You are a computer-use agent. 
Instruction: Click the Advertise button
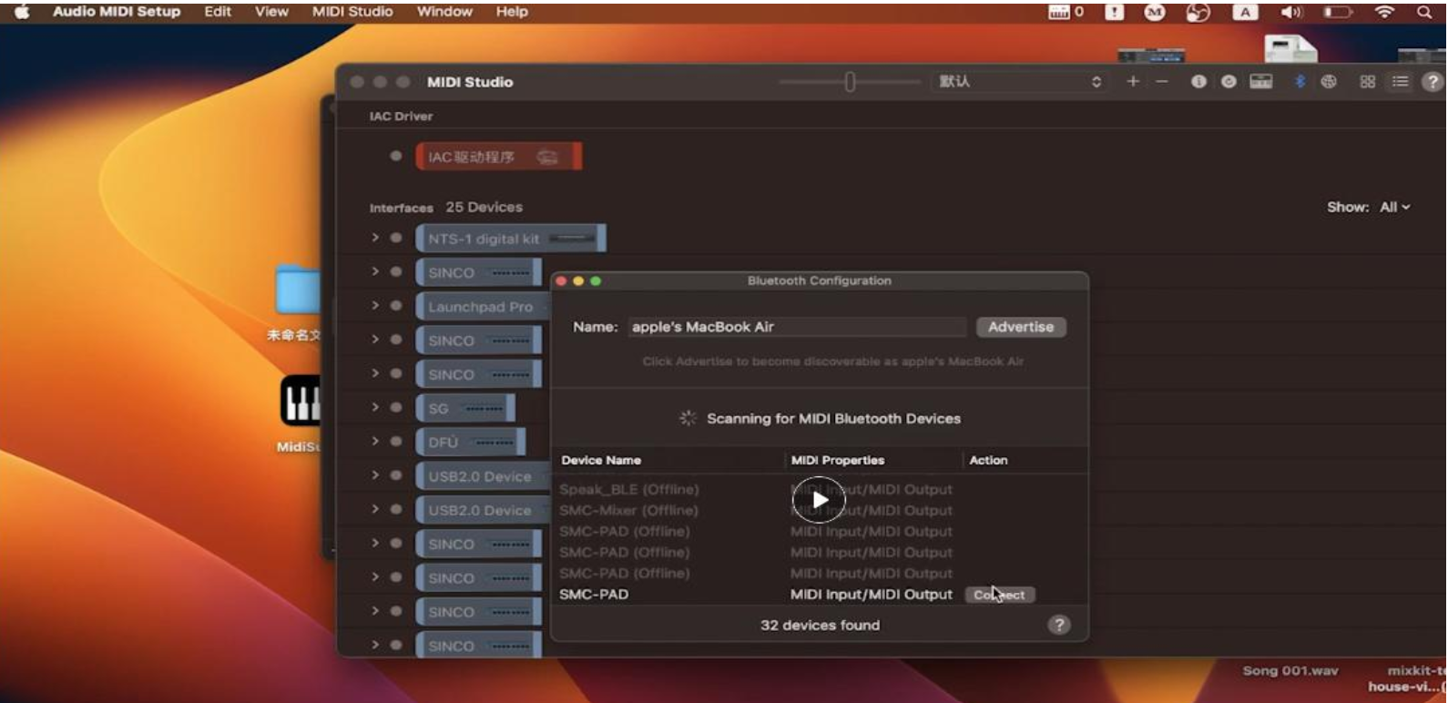pyautogui.click(x=1021, y=327)
